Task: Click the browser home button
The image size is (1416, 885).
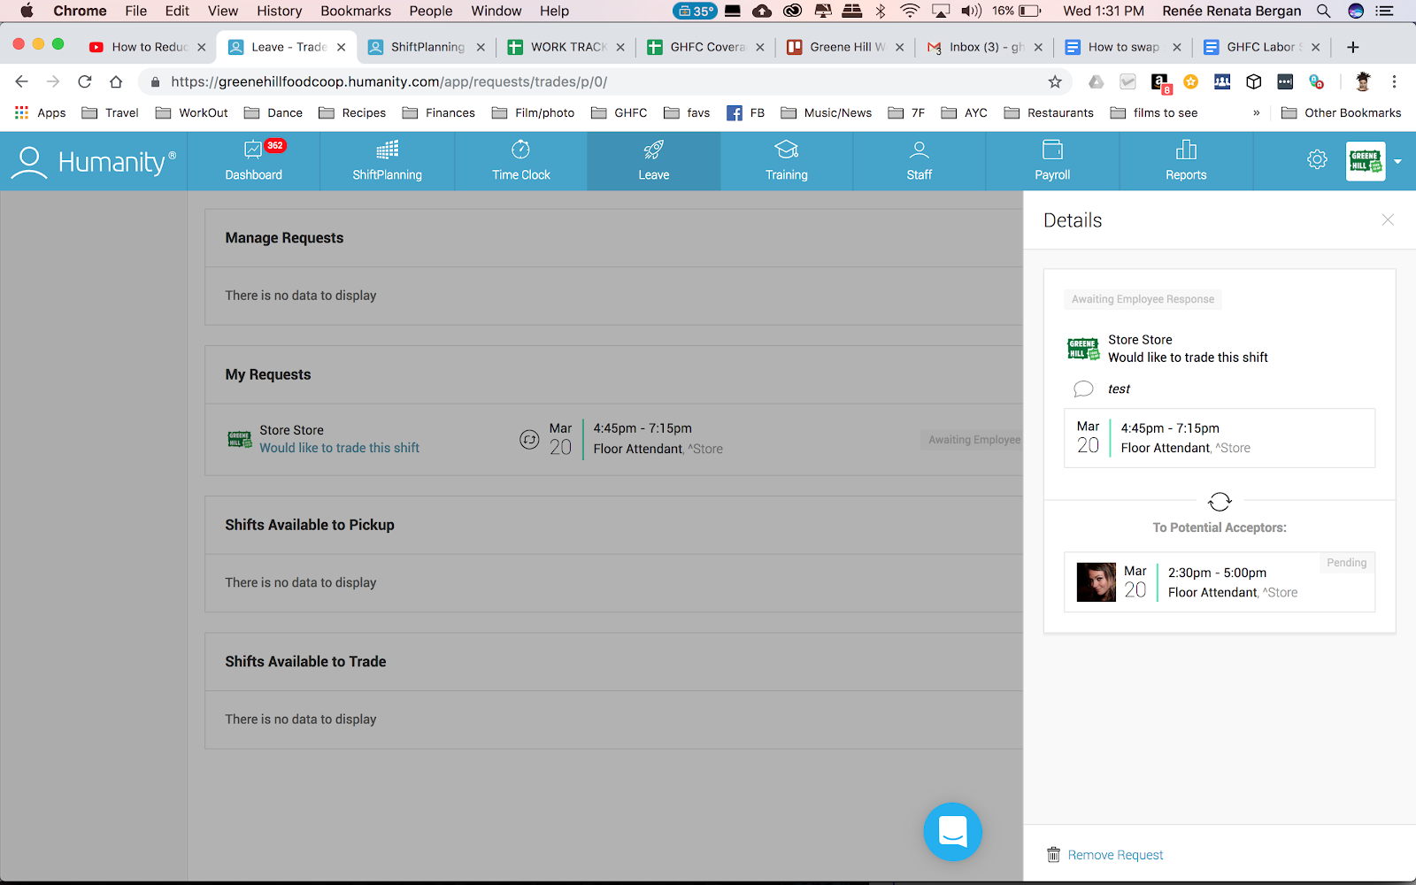Action: coord(116,81)
